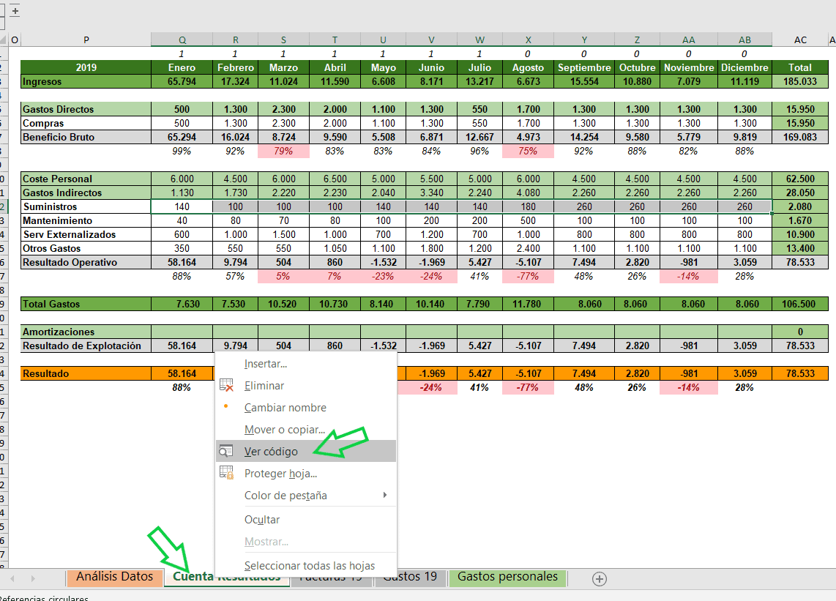Click the Ingresos row label cell

[86, 81]
